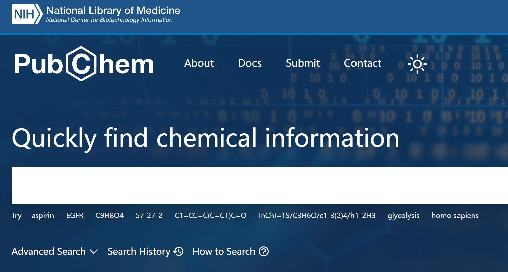Click the Advanced Search chevron arrow
The image size is (508, 272).
coord(94,252)
